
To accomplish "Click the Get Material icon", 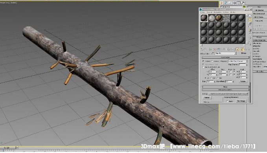I will coord(202,49).
